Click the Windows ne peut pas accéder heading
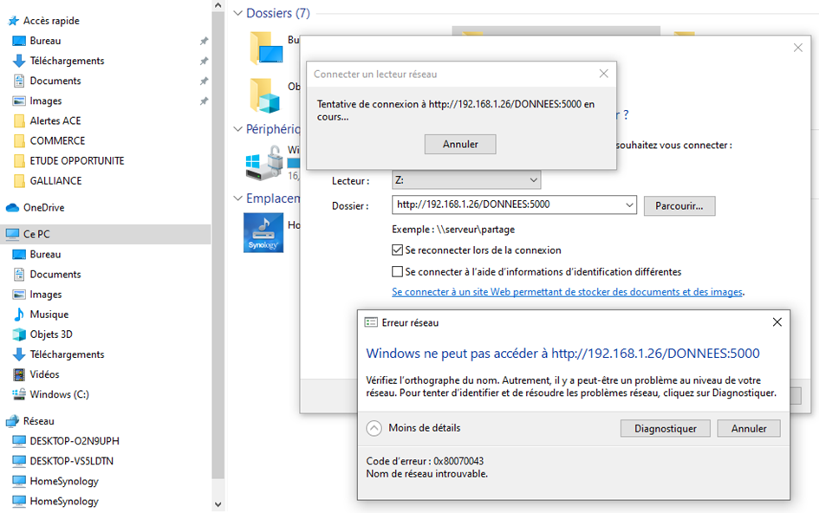The image size is (819, 513). pos(562,354)
